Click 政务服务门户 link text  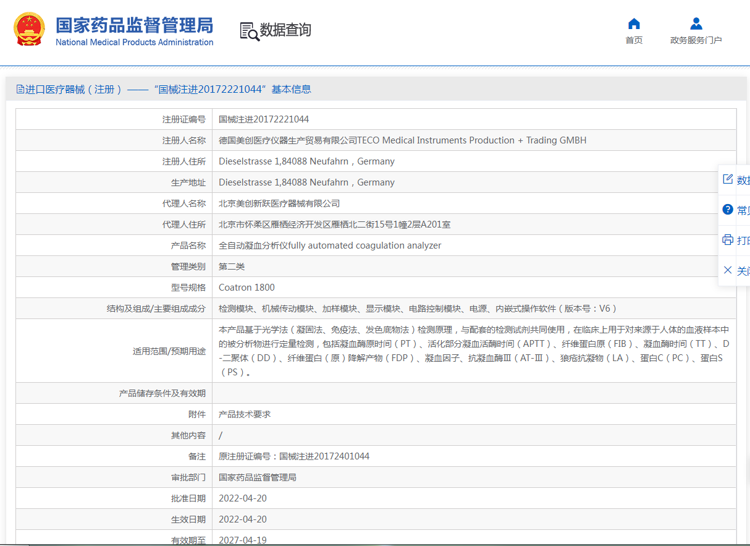(x=696, y=40)
